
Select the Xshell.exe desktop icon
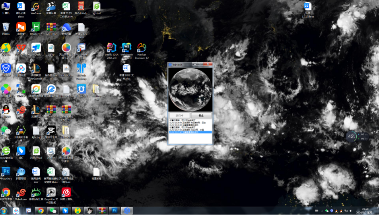coord(21,193)
